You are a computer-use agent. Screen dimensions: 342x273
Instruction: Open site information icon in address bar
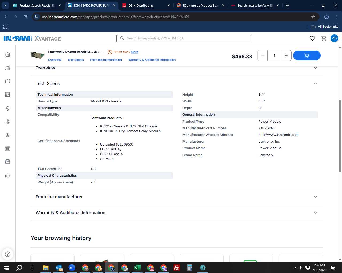point(37,17)
